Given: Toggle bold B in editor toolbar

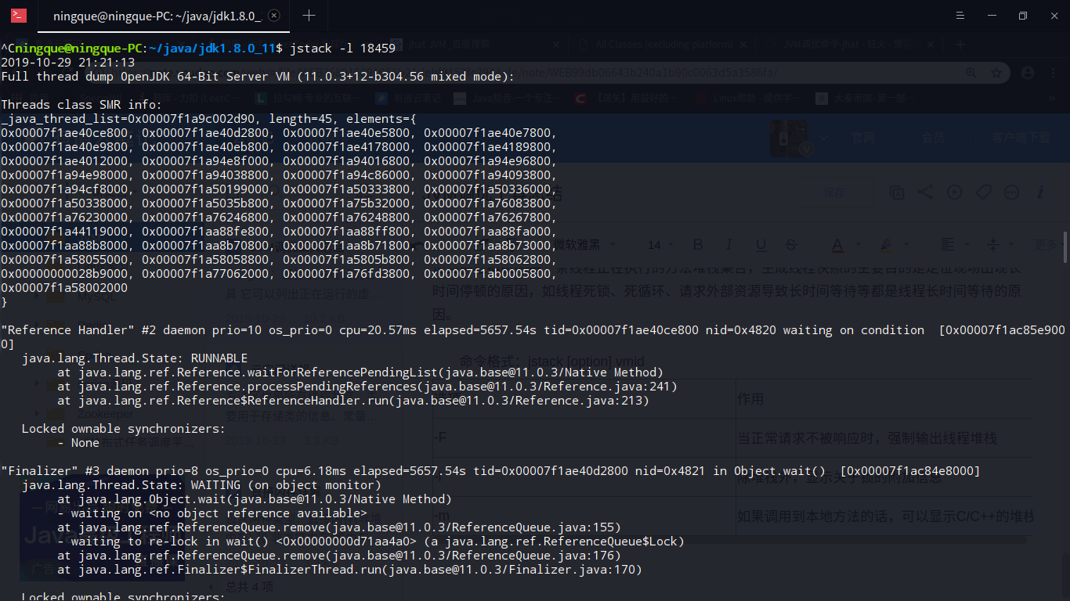Looking at the screenshot, I should (698, 245).
